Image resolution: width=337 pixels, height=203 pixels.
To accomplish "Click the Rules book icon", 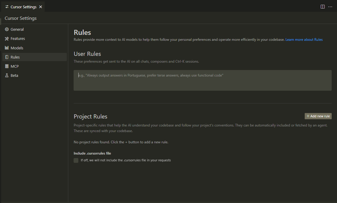I will point(7,57).
